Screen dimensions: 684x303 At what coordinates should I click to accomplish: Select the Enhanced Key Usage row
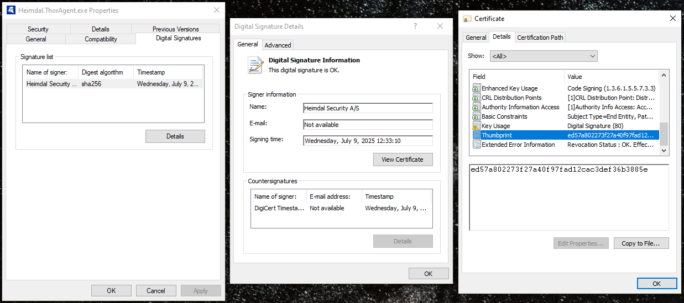pos(565,88)
